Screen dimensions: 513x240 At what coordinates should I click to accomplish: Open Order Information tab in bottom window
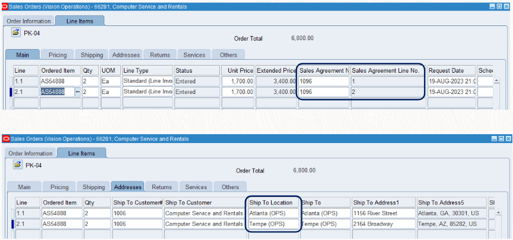(30, 153)
